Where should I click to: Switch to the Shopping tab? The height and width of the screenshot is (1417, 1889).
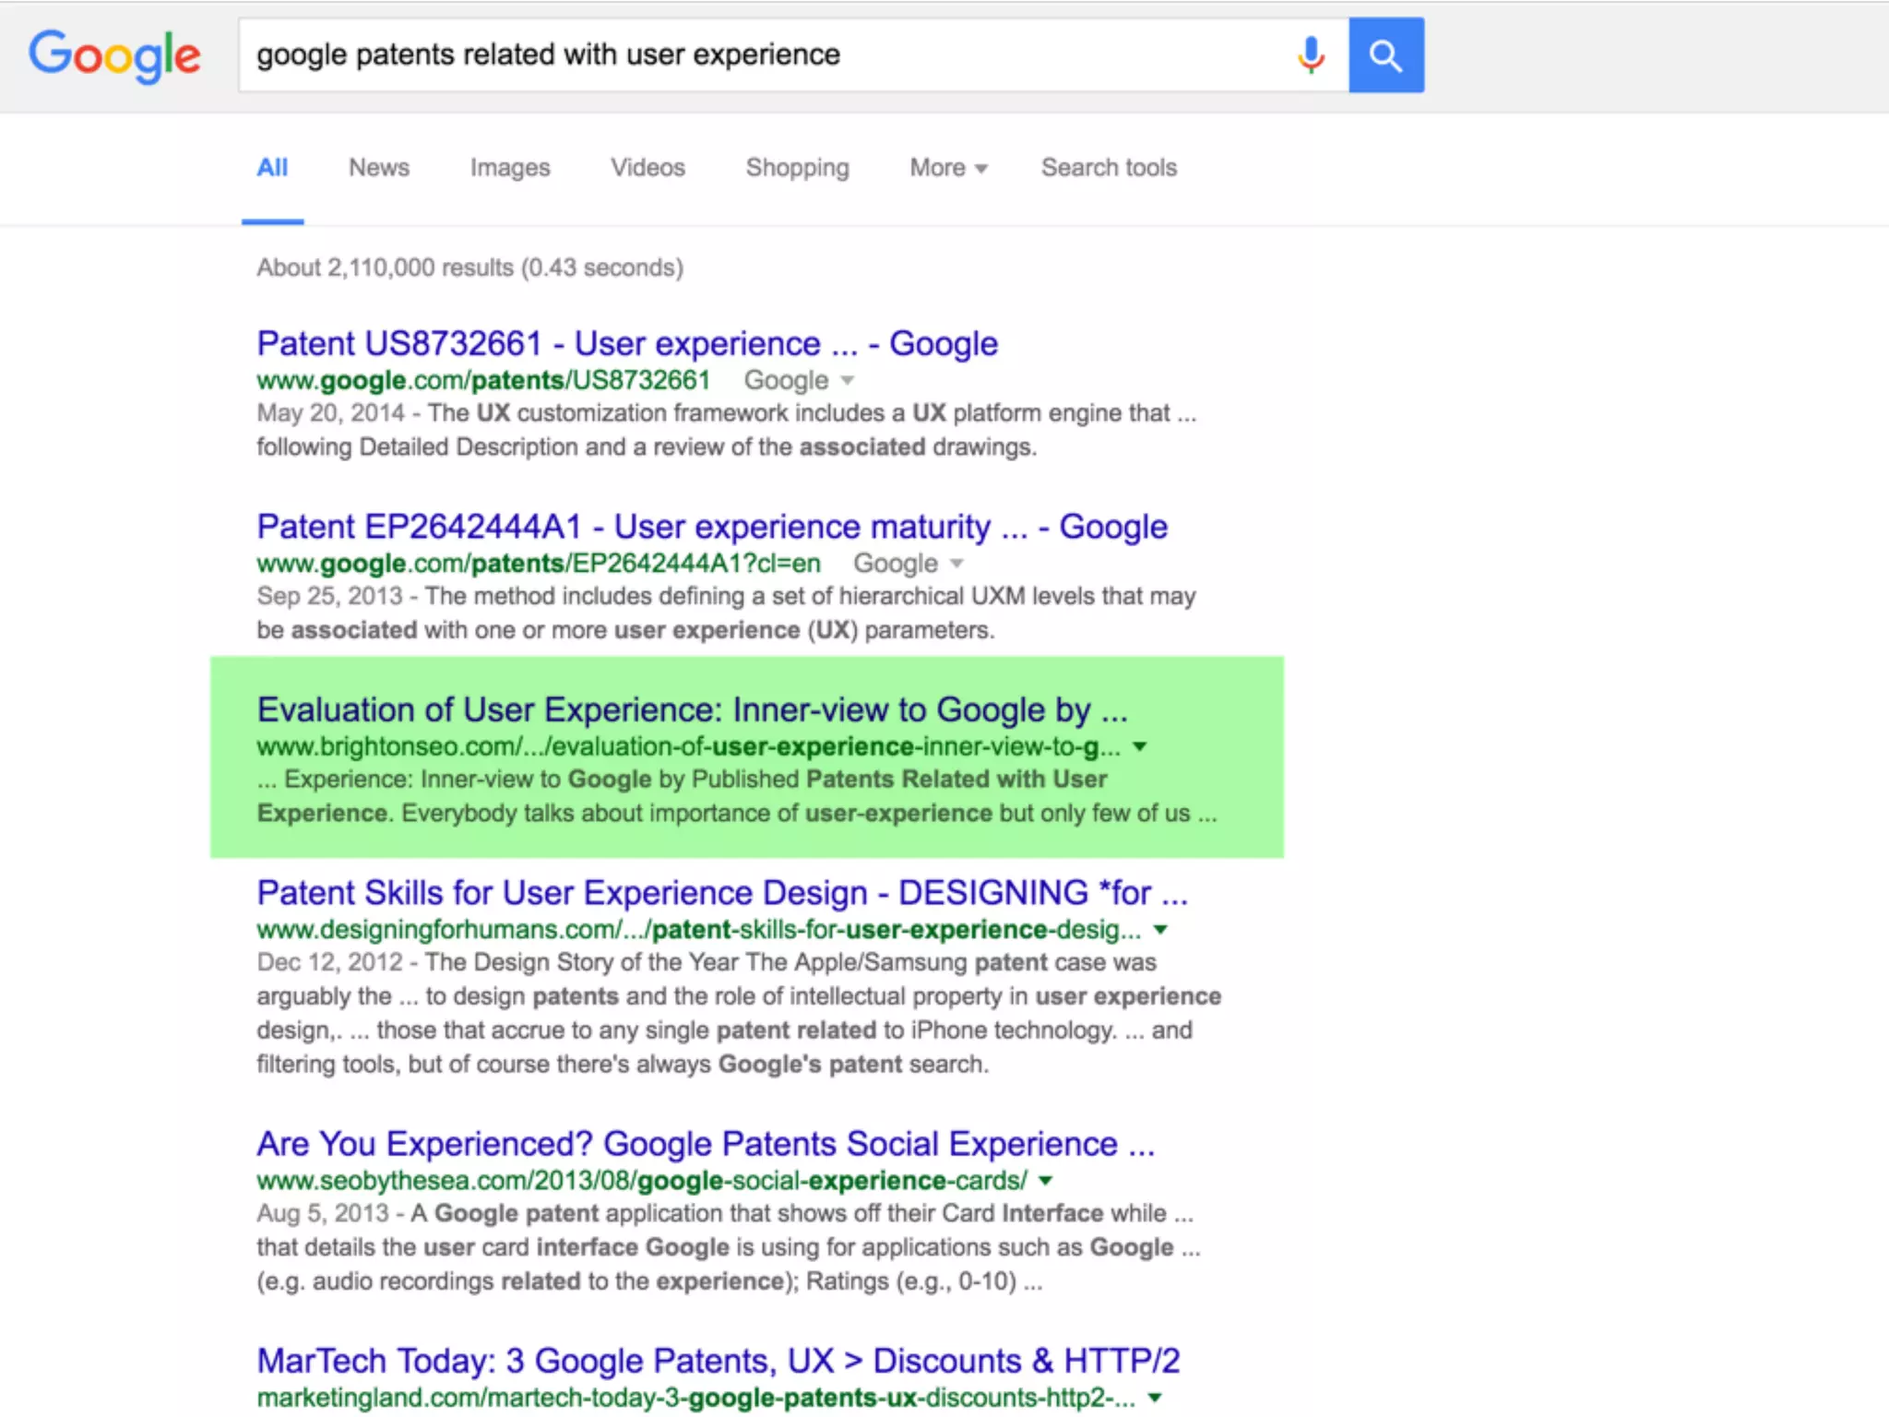pyautogui.click(x=797, y=168)
